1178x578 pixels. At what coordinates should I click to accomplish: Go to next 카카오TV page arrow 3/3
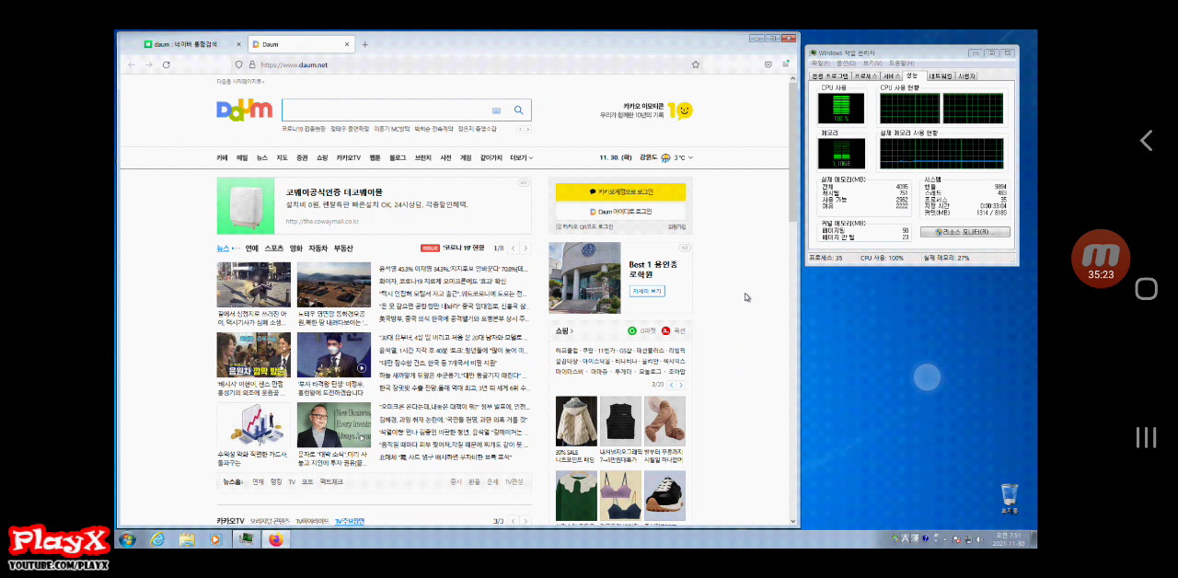tap(525, 521)
